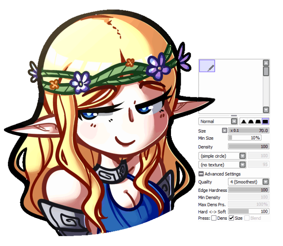283x246 pixels.
Task: Open the Normal blending mode dropdown
Action: [x=218, y=121]
